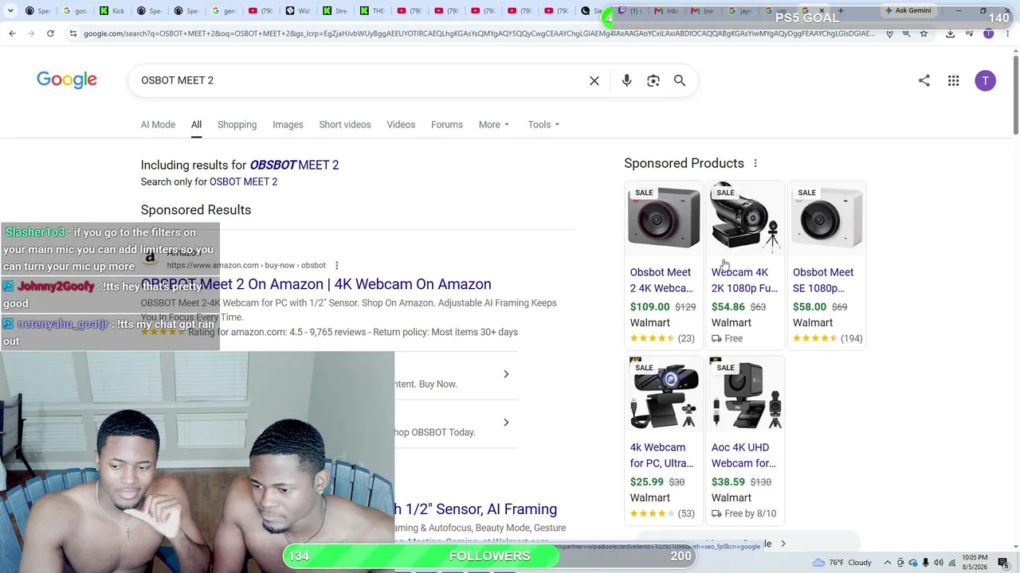
Task: Click the OneDrive cloud icon in the tray
Action: tap(913, 563)
